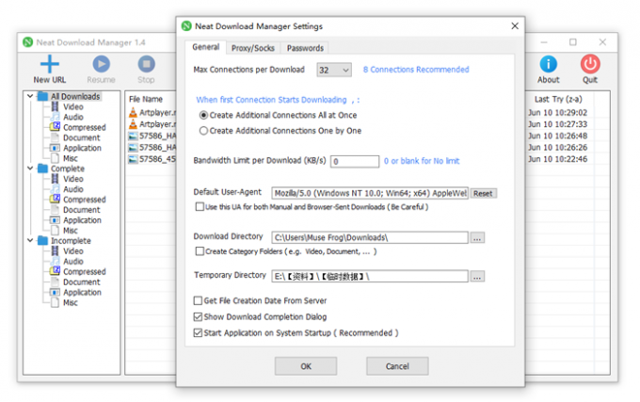Reset the Default User-Agent
Image resolution: width=640 pixels, height=402 pixels.
[483, 193]
